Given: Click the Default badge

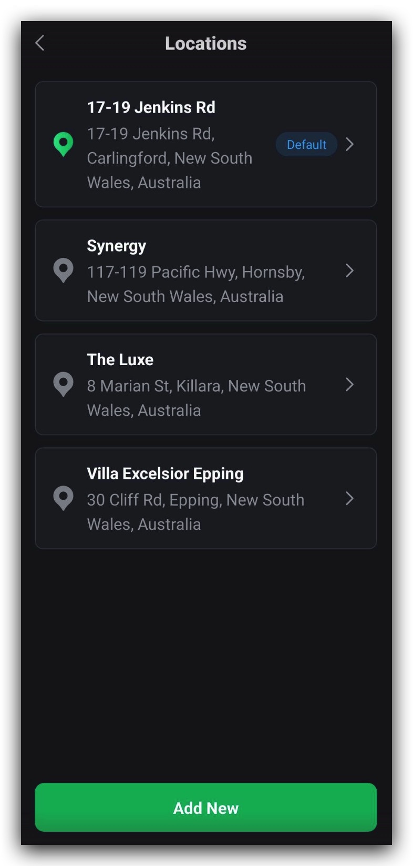Looking at the screenshot, I should [306, 144].
